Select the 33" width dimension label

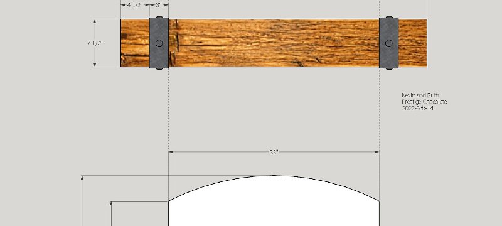point(274,153)
